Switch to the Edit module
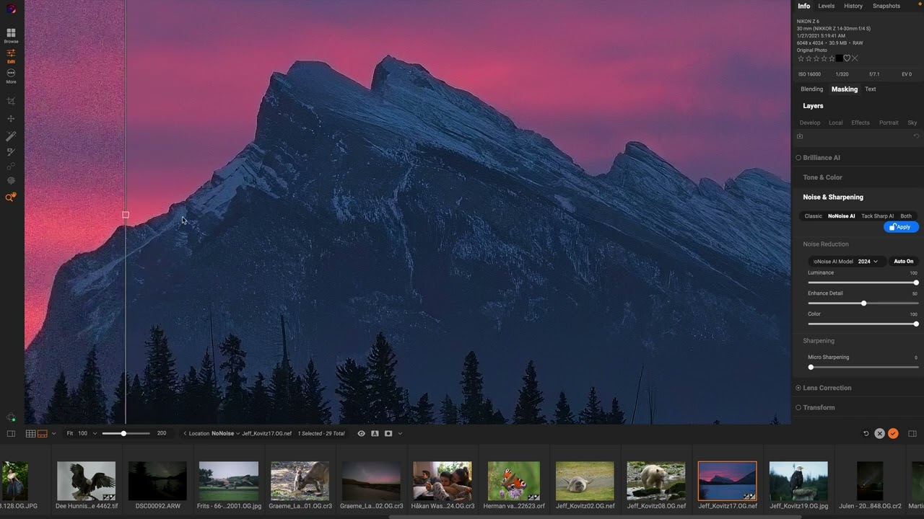 click(x=11, y=56)
